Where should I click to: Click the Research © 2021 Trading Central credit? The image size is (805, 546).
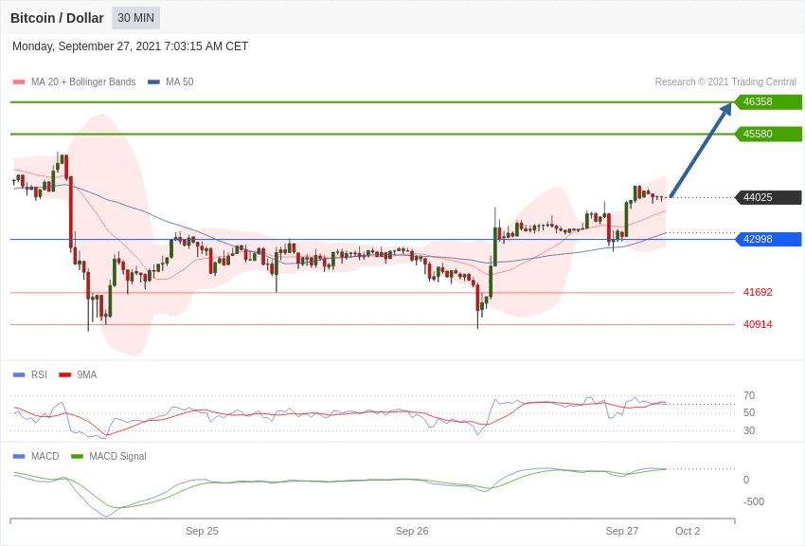click(725, 82)
